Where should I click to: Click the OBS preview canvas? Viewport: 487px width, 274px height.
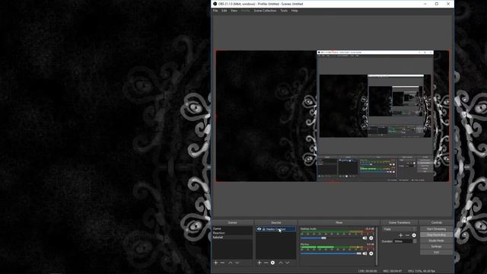(333, 116)
